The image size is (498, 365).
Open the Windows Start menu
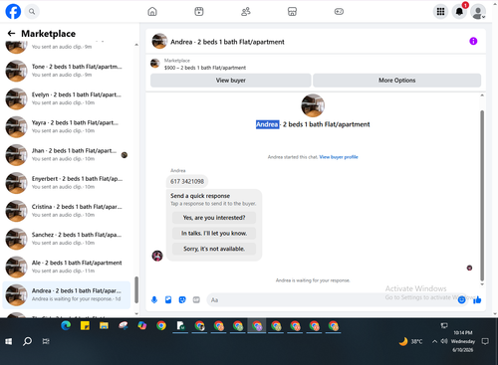(9, 341)
